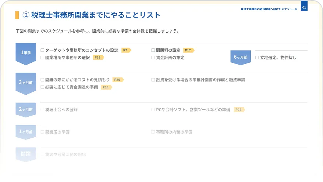Click the 6ヶ月前 timeline arrow badge
Viewport: 323px width, 182px height.
[240, 57]
